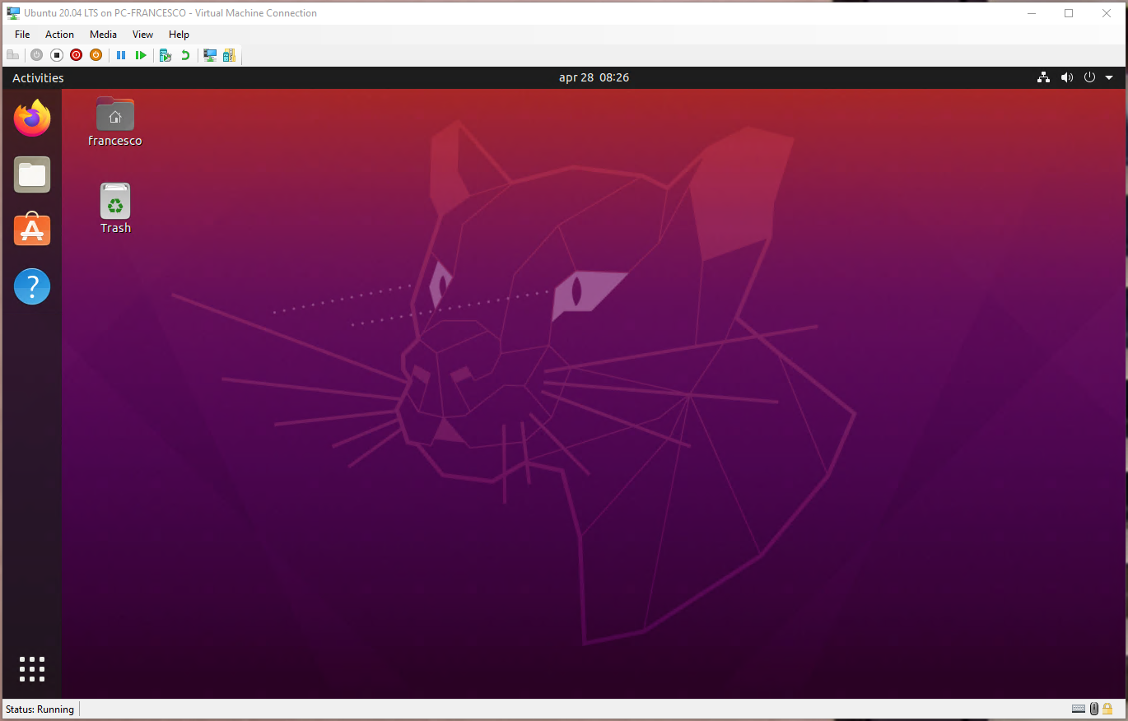Pause the virtual machine via the toolbar

pyautogui.click(x=121, y=54)
